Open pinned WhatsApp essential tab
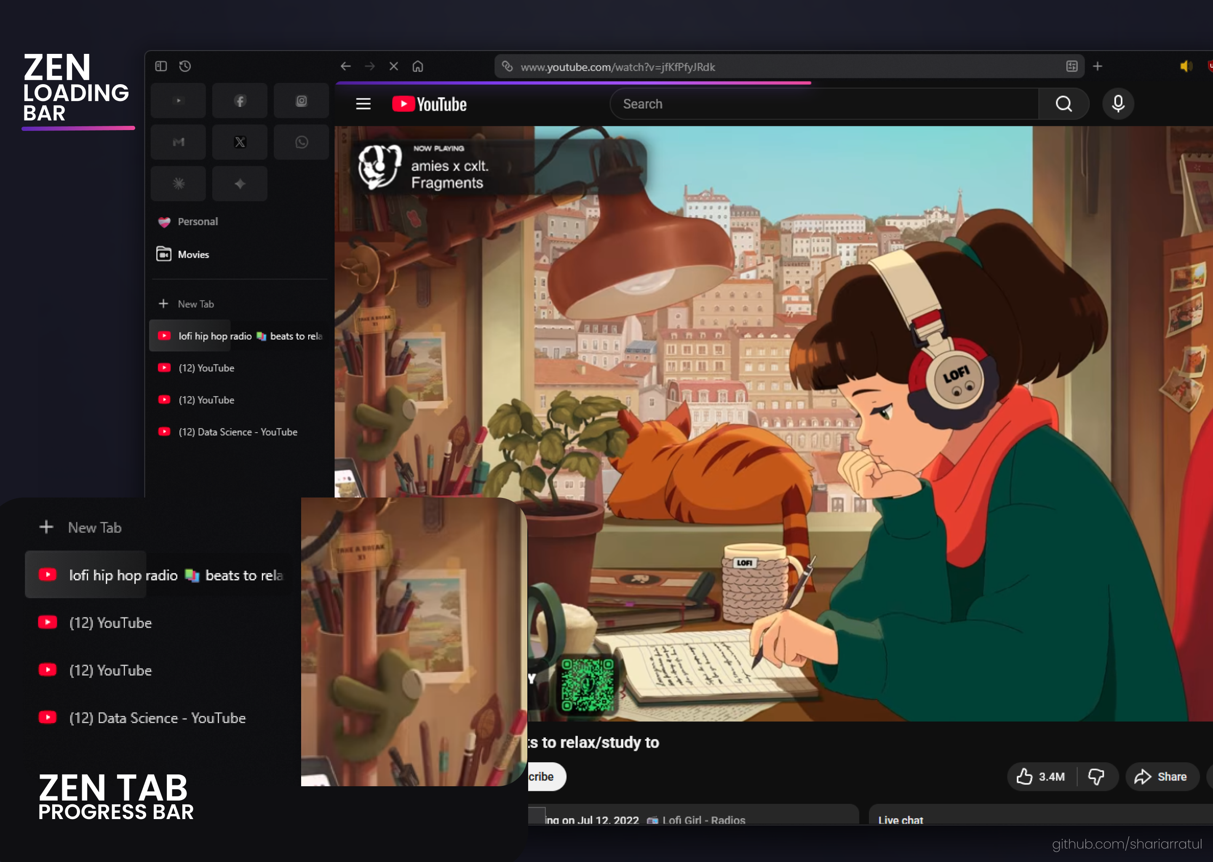Viewport: 1213px width, 862px height. click(301, 142)
